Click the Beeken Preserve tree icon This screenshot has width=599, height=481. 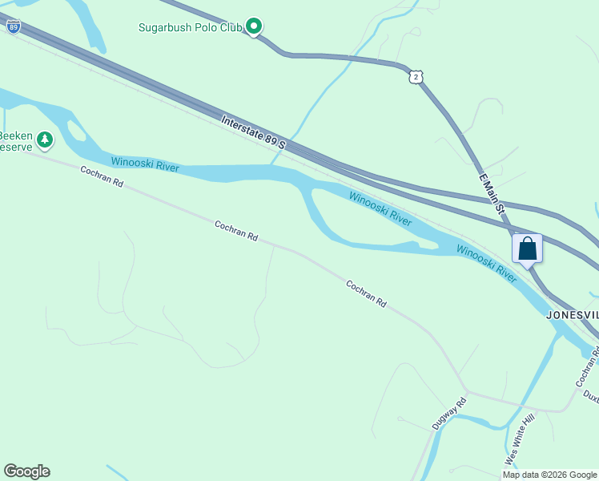click(45, 140)
